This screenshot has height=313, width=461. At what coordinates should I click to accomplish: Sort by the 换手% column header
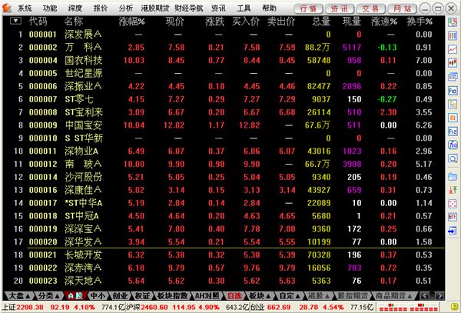pyautogui.click(x=420, y=22)
